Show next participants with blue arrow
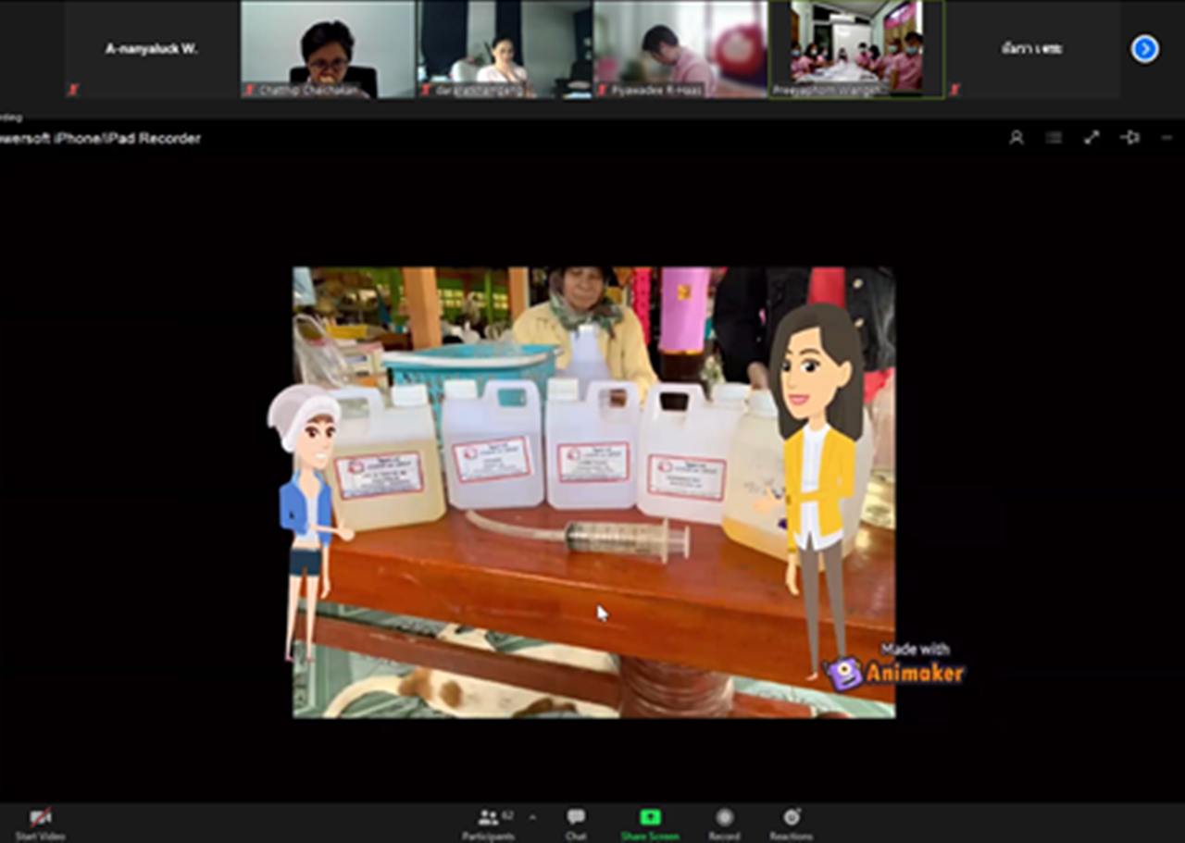The height and width of the screenshot is (843, 1185). tap(1144, 49)
